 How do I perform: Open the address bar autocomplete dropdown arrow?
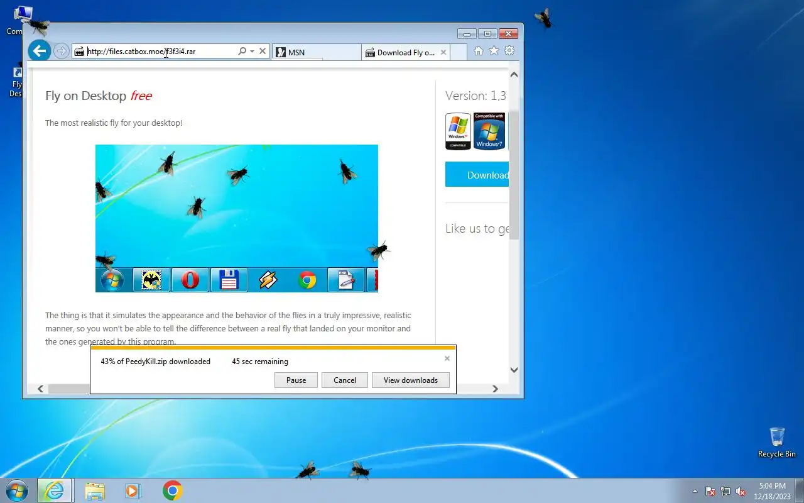[x=252, y=51]
